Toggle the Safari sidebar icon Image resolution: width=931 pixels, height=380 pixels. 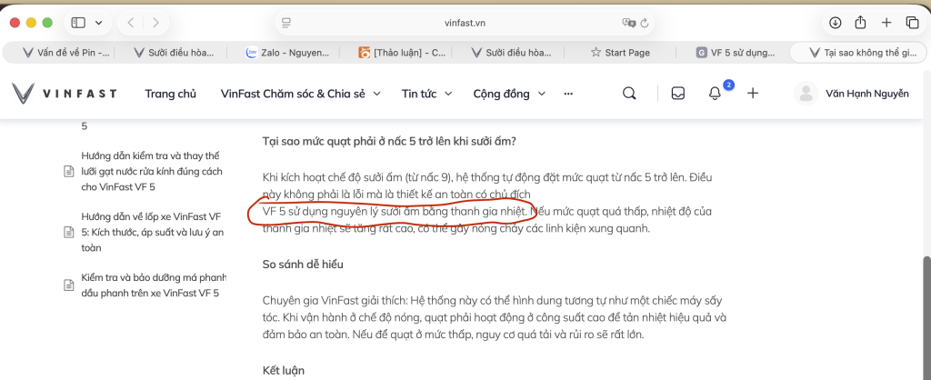78,23
